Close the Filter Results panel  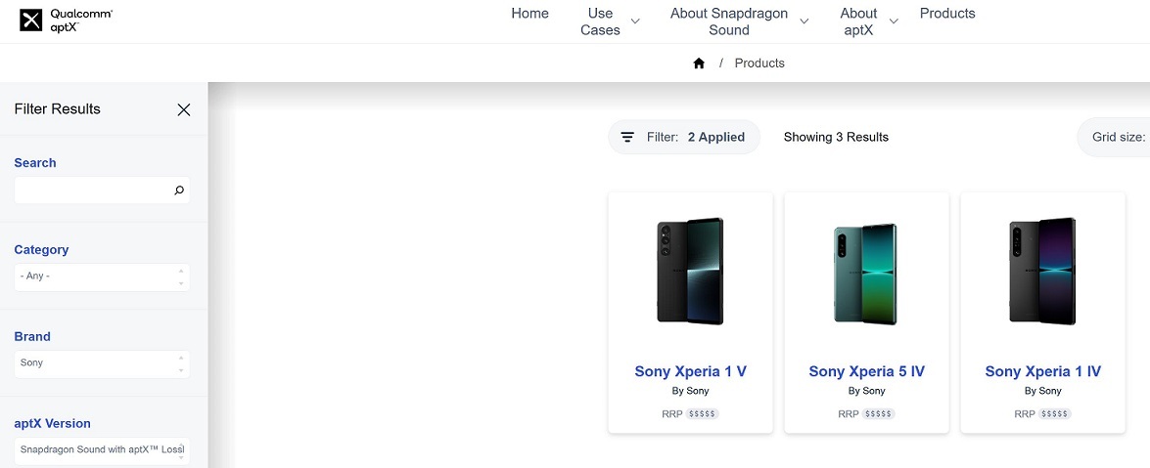pyautogui.click(x=183, y=109)
